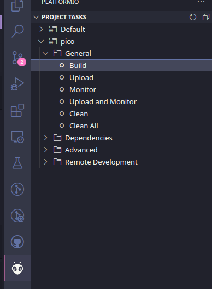
Task: Open the Git Graph circle icon
Action: pyautogui.click(x=17, y=189)
